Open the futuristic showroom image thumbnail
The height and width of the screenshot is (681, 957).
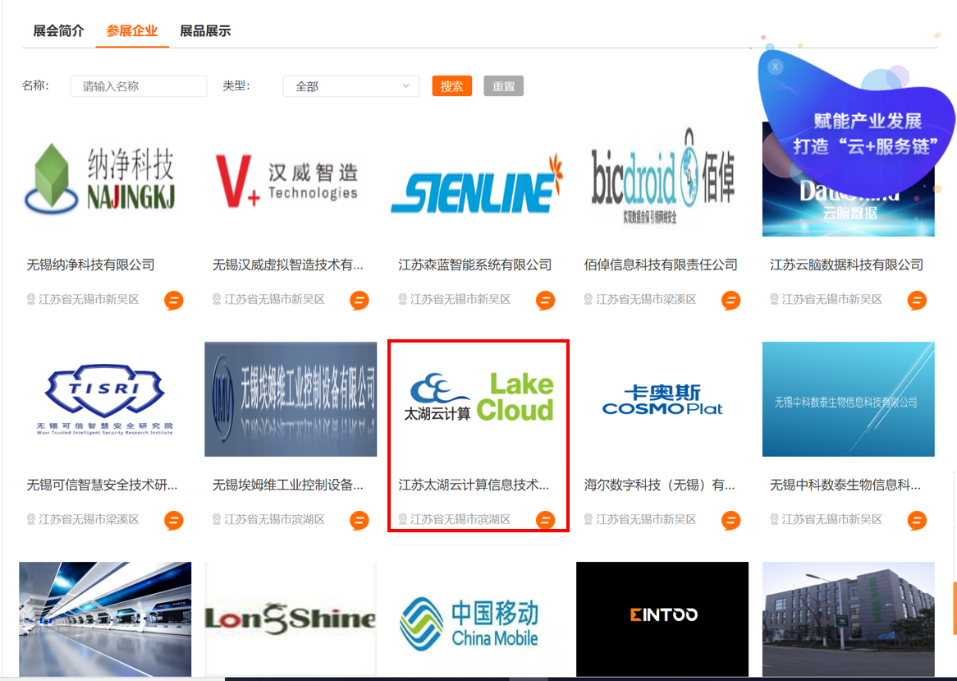[105, 619]
